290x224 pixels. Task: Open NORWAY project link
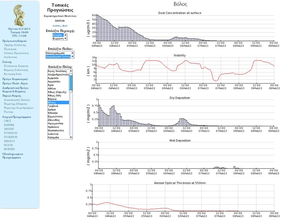(9, 149)
